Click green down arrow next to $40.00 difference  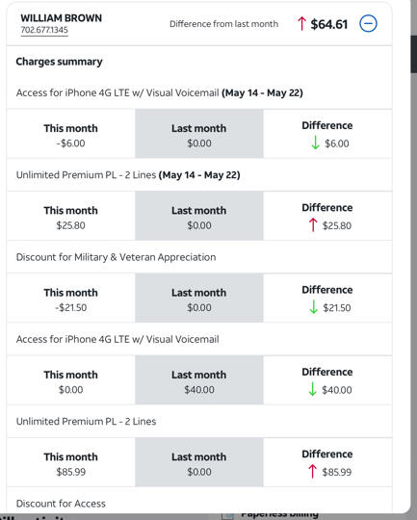point(312,390)
